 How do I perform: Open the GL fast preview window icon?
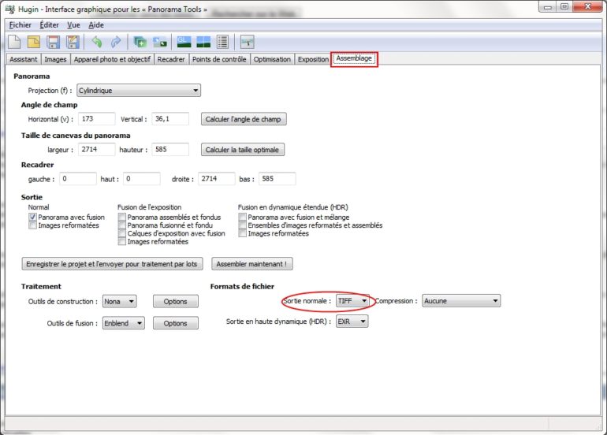(183, 42)
